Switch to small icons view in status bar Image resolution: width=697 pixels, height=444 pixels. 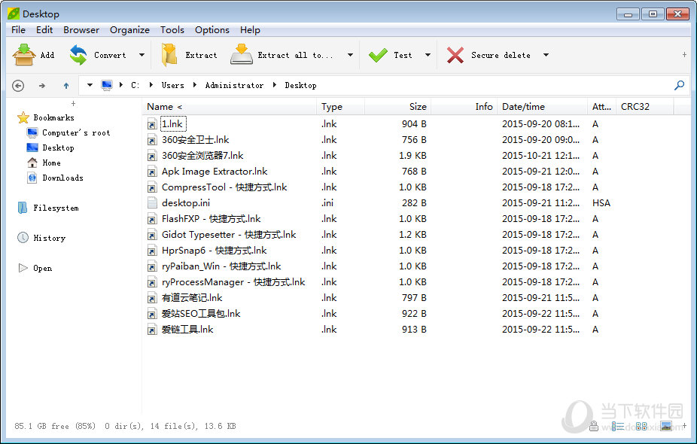coord(641,427)
